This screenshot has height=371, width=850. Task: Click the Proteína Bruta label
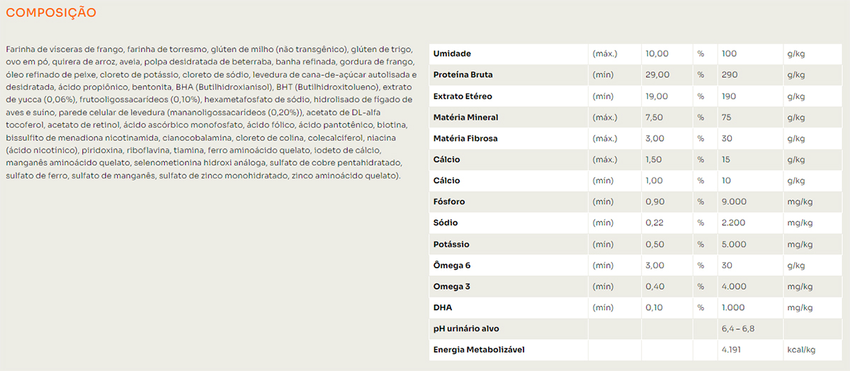pos(463,75)
